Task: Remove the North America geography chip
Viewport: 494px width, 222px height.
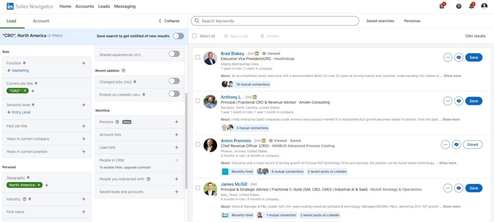Action: click(39, 185)
